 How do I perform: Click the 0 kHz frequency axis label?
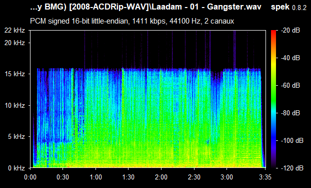tap(16, 168)
